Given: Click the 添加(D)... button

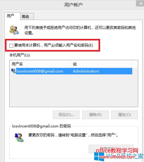Looking at the screenshot, I should 66,115.
